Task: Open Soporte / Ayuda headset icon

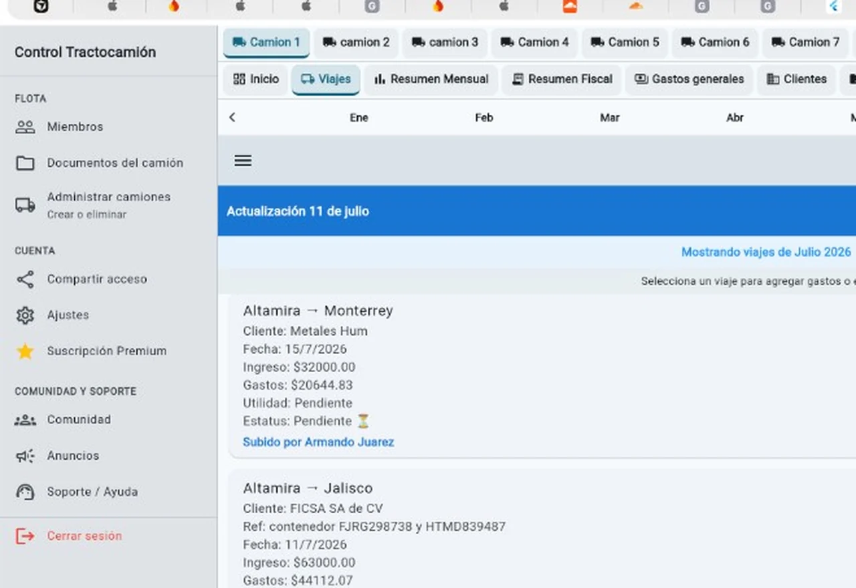Action: pyautogui.click(x=25, y=492)
